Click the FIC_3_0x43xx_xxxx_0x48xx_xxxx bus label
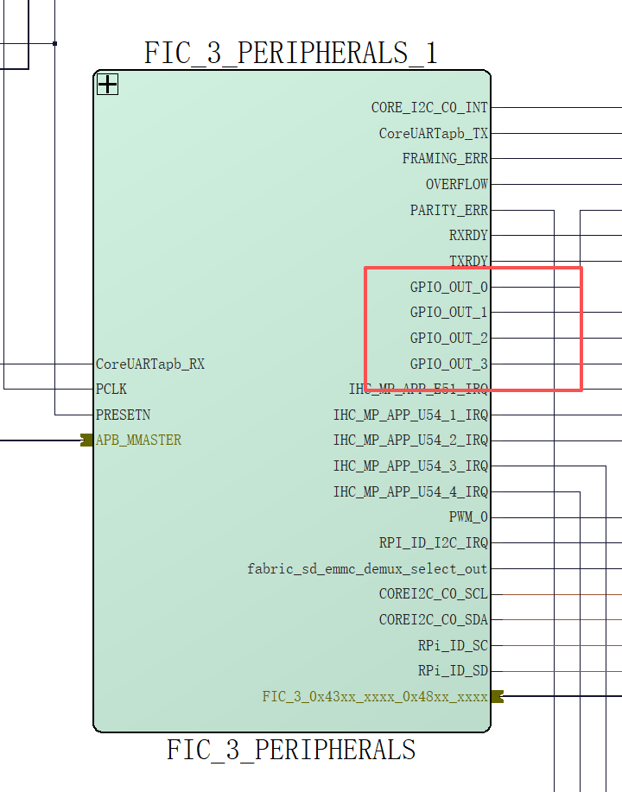622x792 pixels. pos(375,696)
